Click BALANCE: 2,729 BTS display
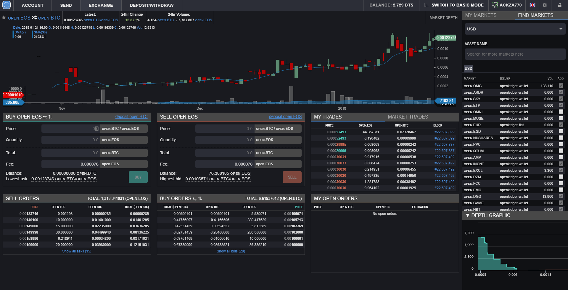 pos(391,5)
